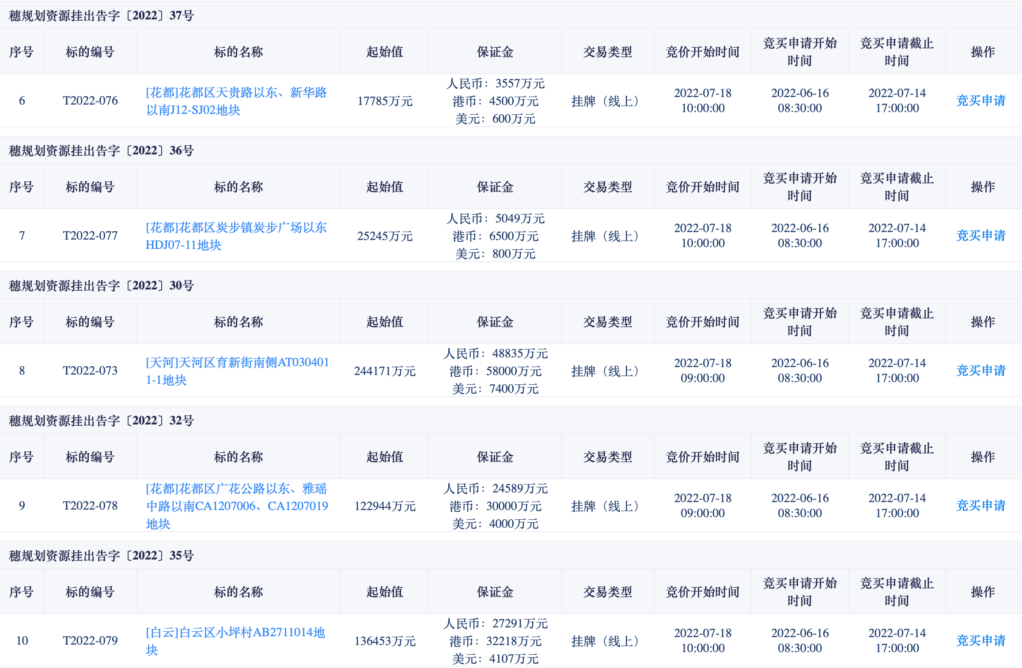
Task: Click 竞买申请 for lot T2022-079
Action: click(980, 641)
